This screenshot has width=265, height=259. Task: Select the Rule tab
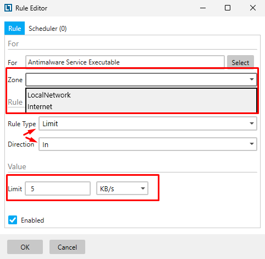15,28
